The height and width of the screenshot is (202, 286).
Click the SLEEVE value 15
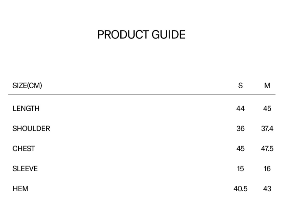(x=240, y=169)
